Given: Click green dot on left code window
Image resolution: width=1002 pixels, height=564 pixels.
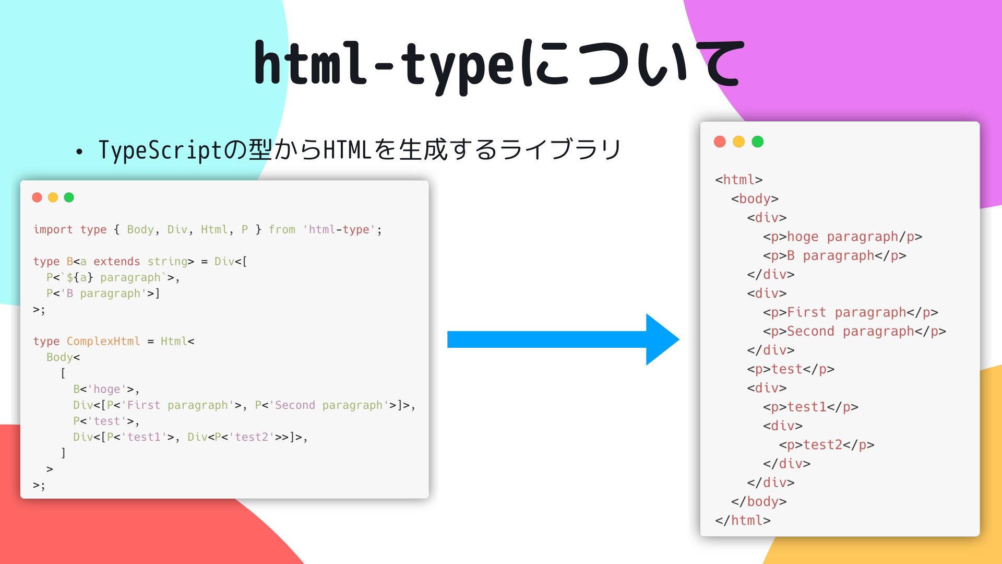Looking at the screenshot, I should point(69,197).
